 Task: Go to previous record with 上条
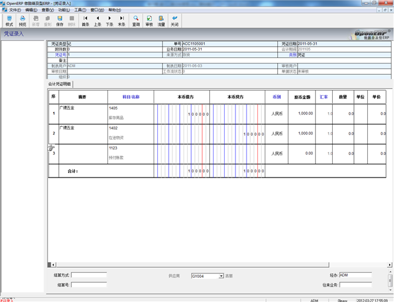click(97, 21)
